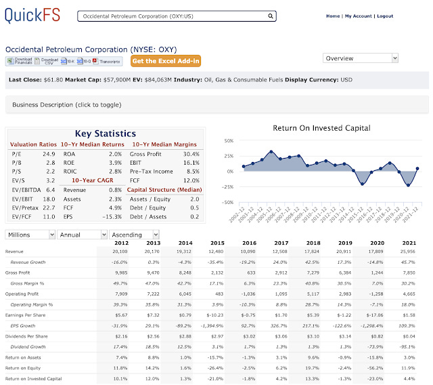Open the Millions units dropdown
This screenshot has width=433, height=385.
pyautogui.click(x=30, y=235)
